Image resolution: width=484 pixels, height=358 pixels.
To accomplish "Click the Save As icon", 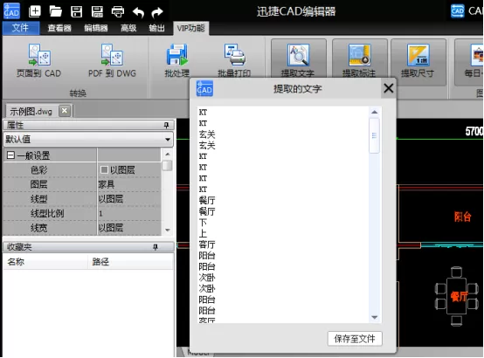I will [97, 11].
